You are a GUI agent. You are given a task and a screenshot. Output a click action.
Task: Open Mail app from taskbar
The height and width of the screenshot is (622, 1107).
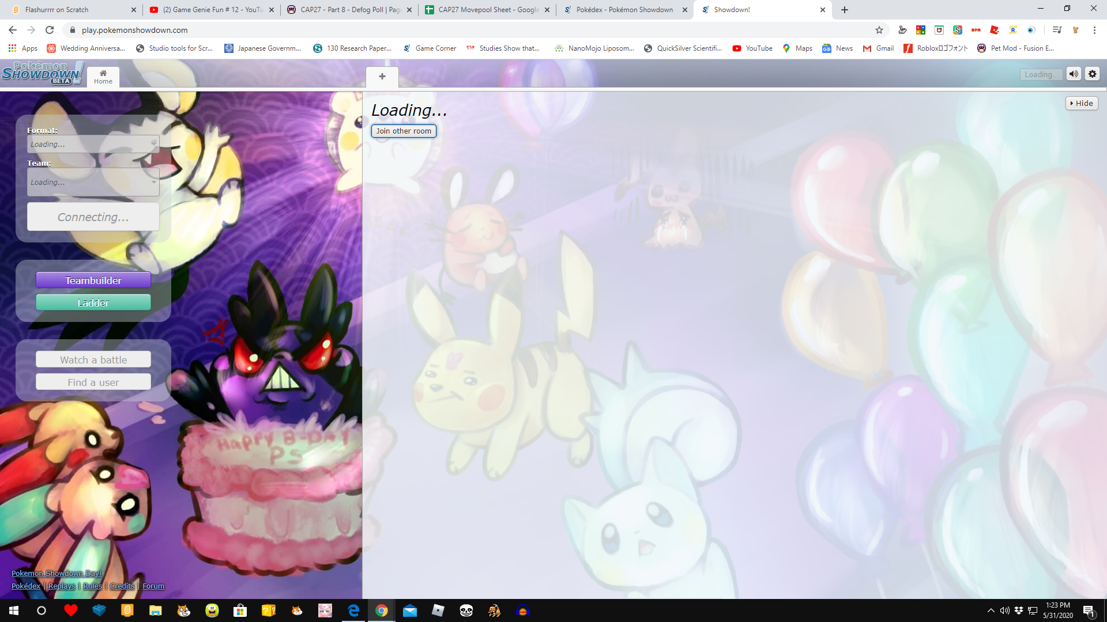pos(410,610)
